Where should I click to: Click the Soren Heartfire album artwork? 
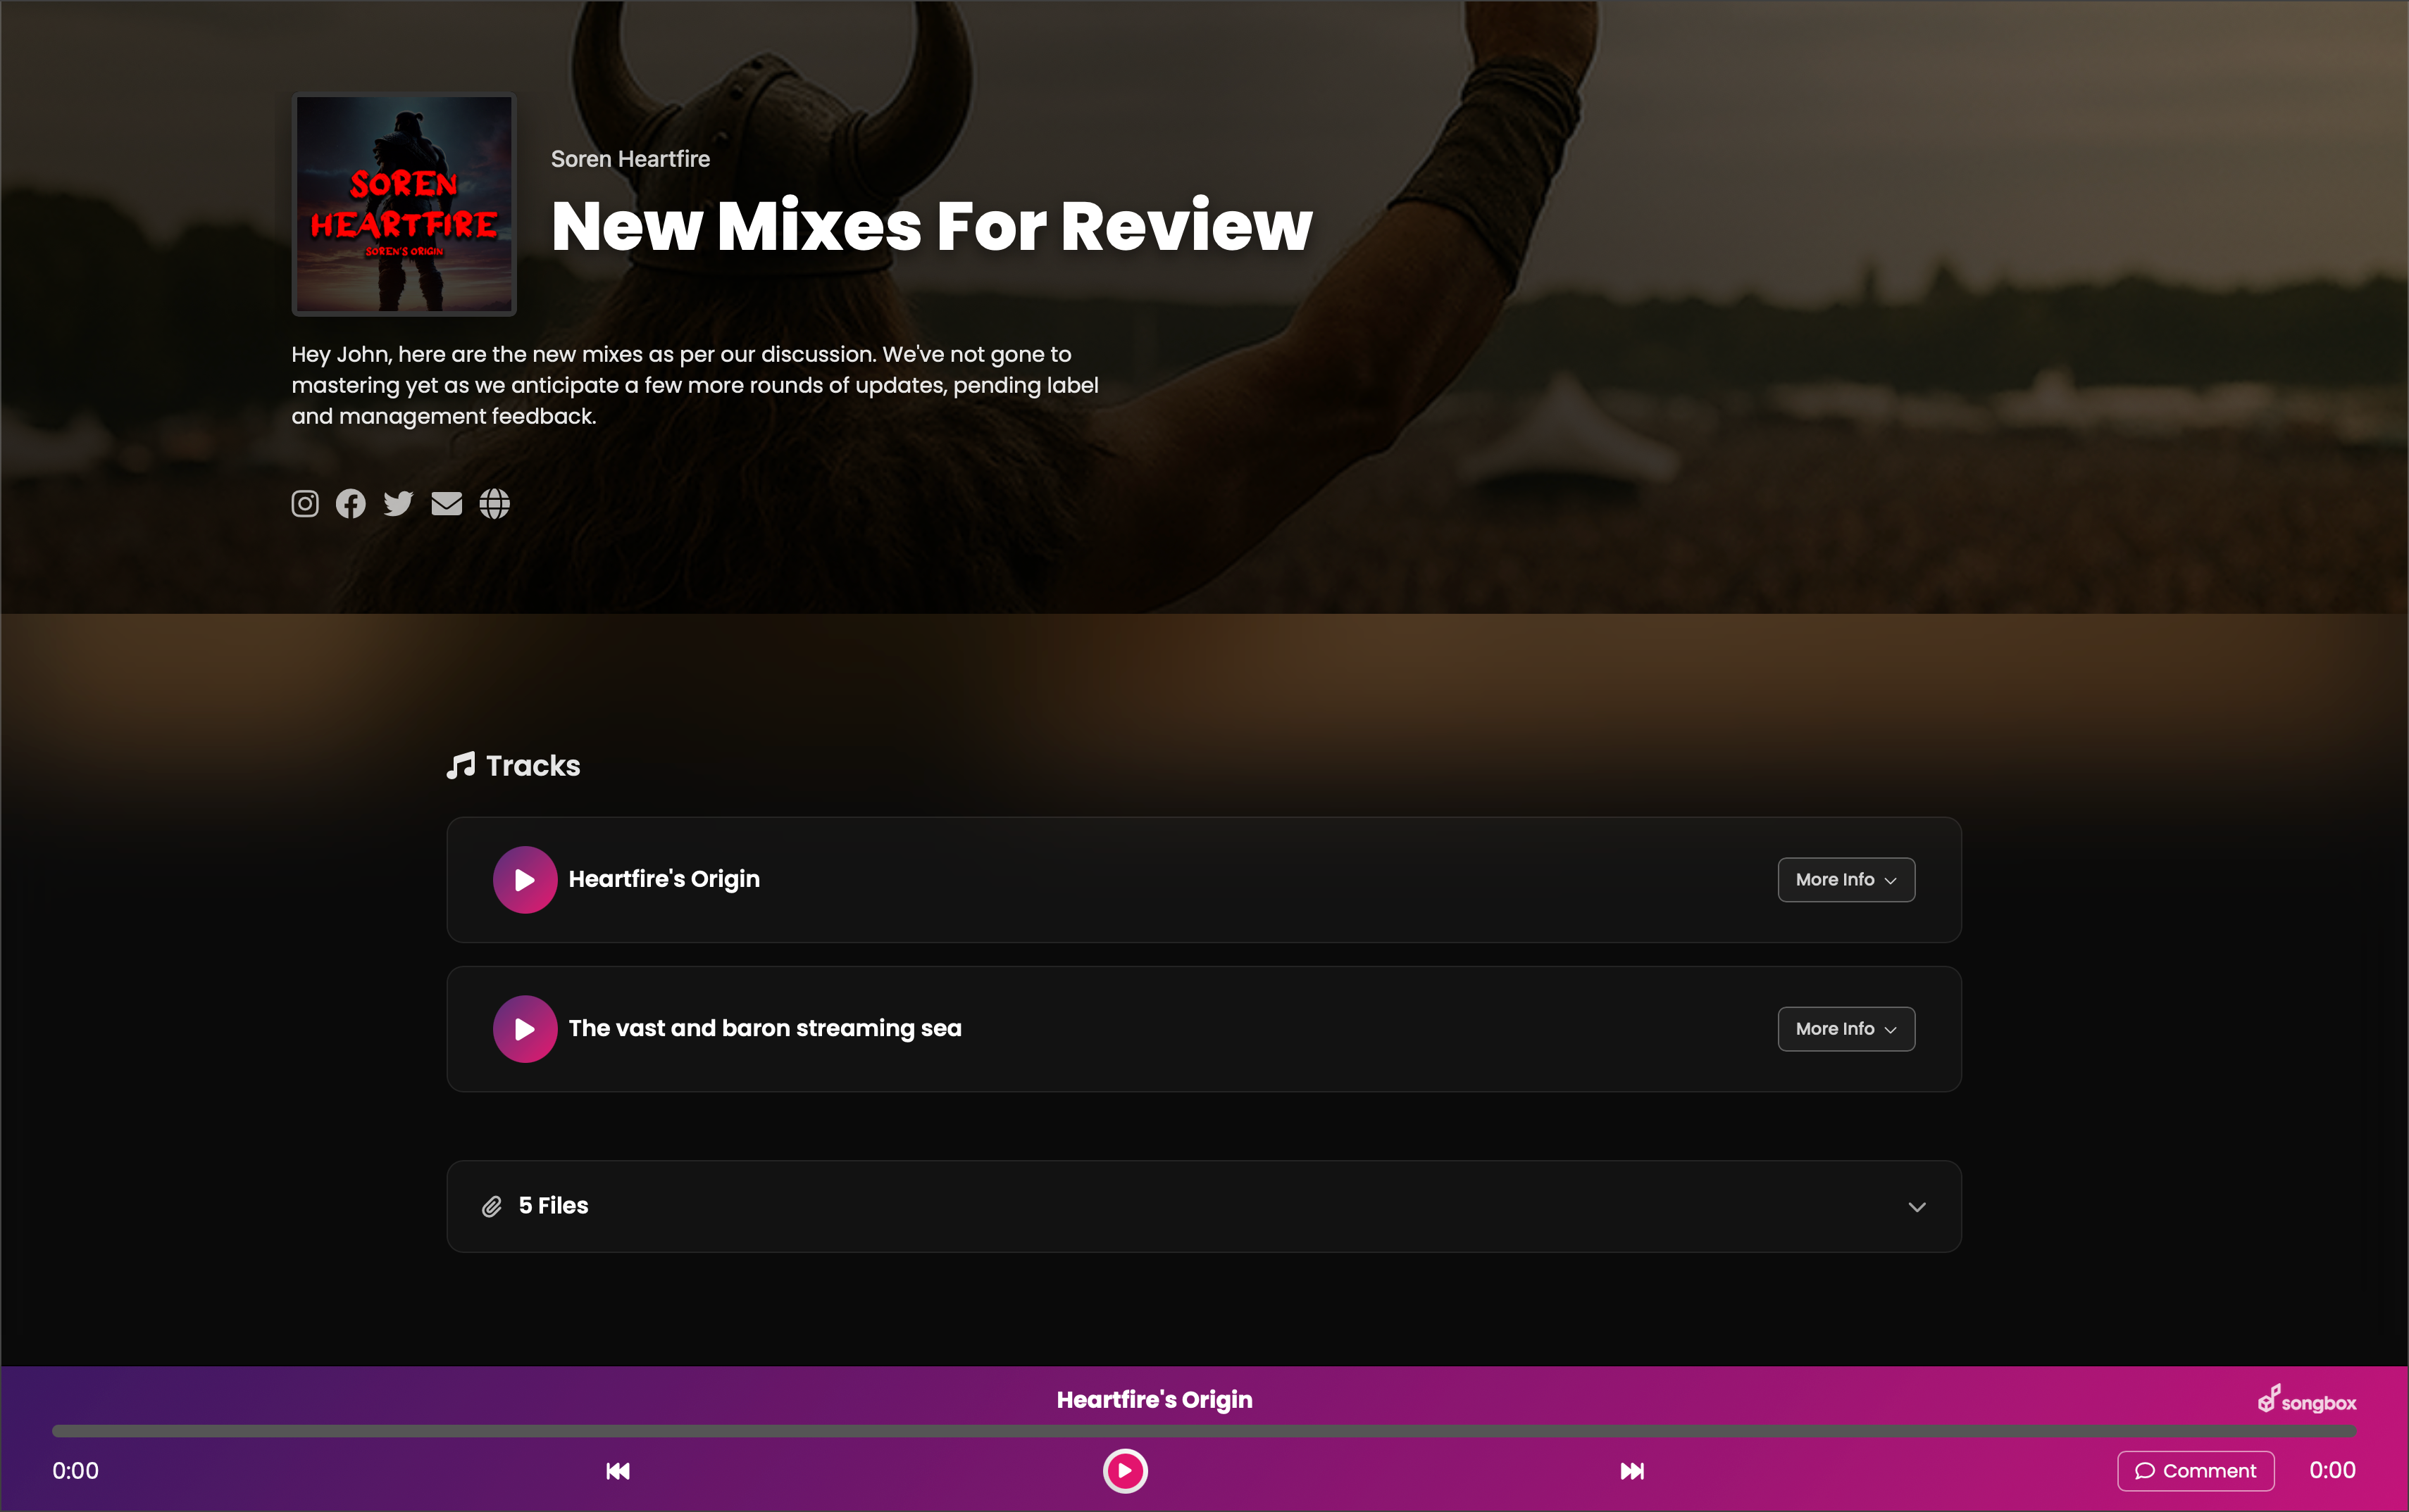[403, 204]
